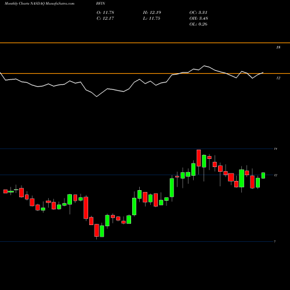The image size is (290, 290).
Task: Click the Monthly Charts NASDAQ MunafaSutra.com title
Action: coord(39,3)
